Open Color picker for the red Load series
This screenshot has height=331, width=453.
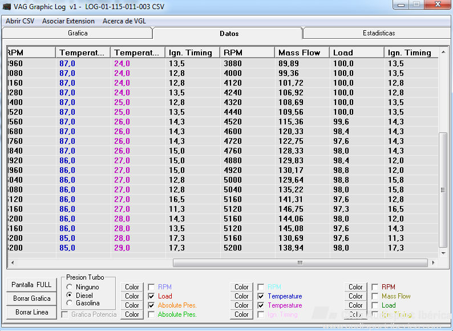coord(132,296)
